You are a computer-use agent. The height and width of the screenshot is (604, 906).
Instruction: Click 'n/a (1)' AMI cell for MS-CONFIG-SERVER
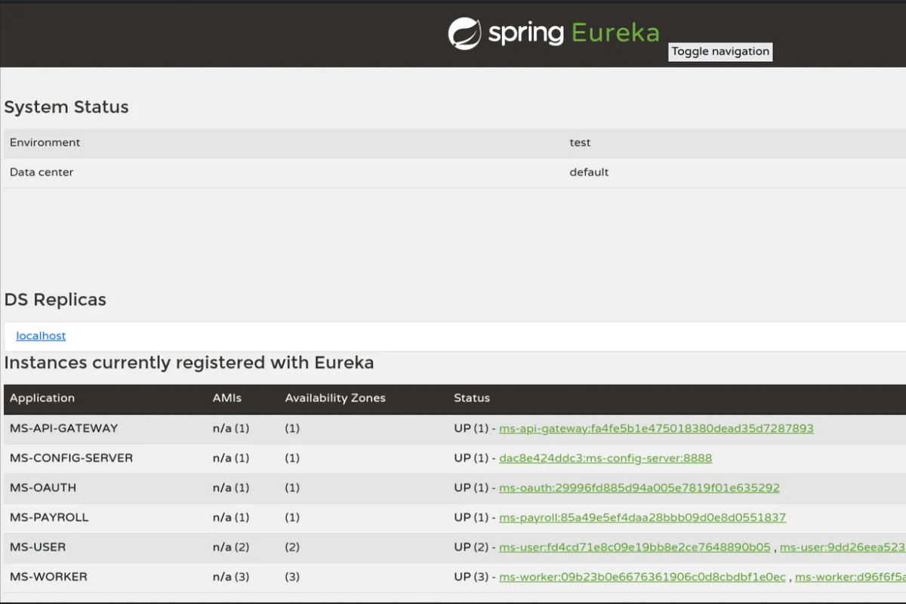(231, 458)
